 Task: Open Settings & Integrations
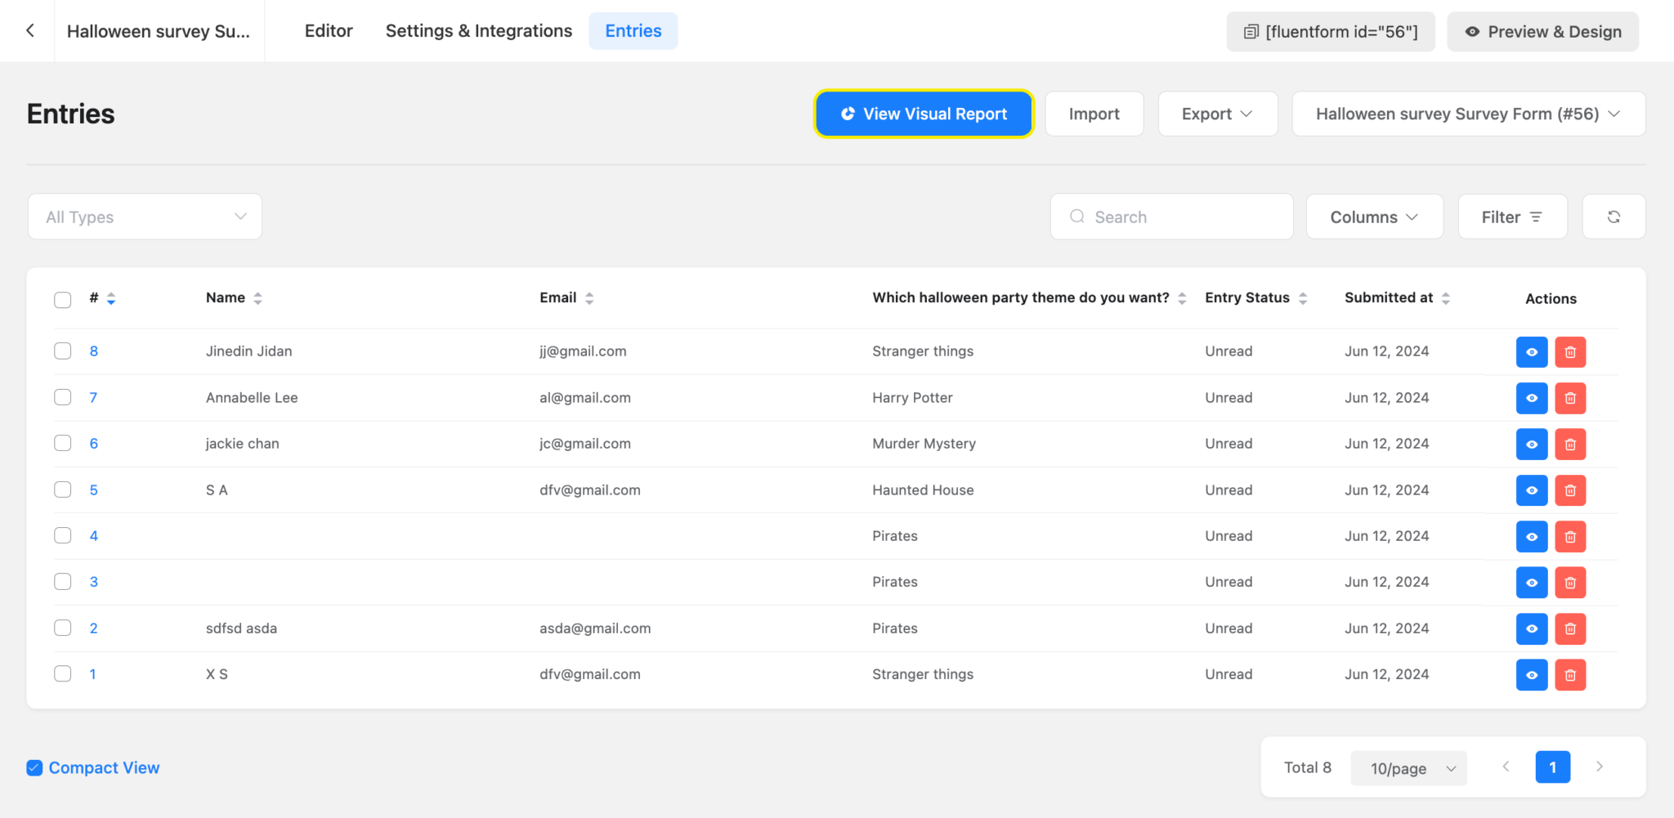tap(478, 30)
